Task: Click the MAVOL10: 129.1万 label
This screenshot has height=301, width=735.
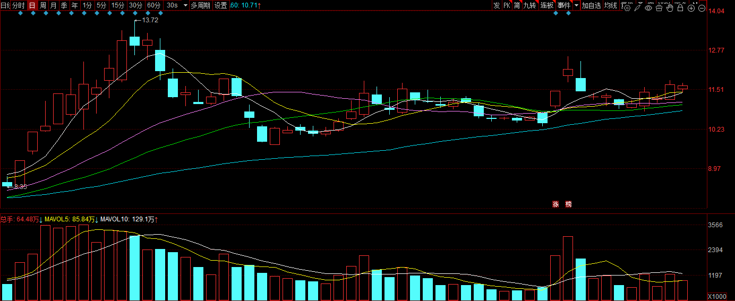Action: 129,219
